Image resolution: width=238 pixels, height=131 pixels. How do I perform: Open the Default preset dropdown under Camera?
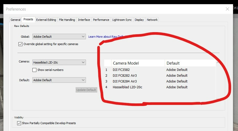[59, 80]
